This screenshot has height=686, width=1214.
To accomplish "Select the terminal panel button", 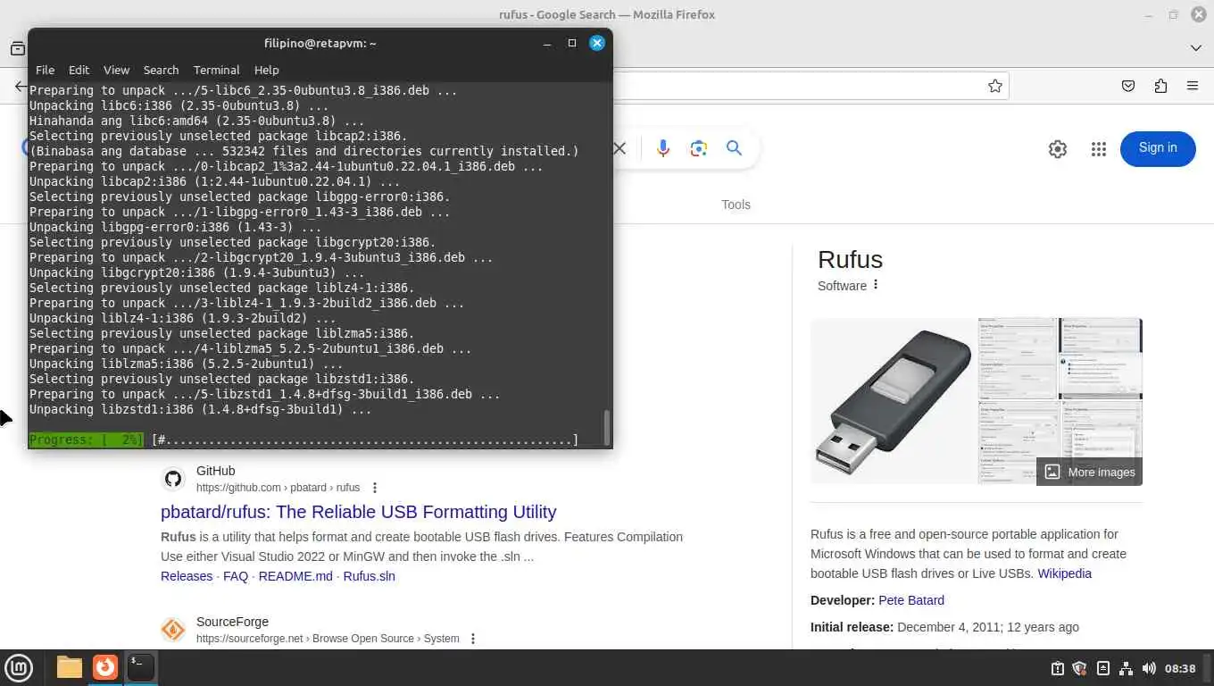I will (x=140, y=667).
